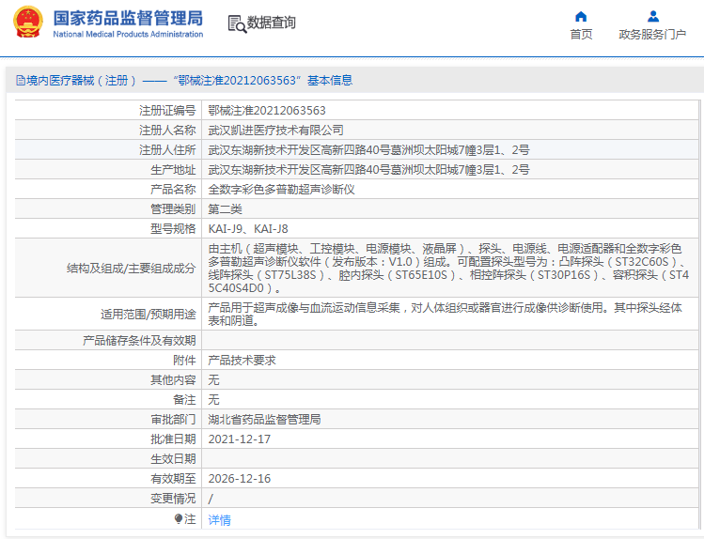This screenshot has width=704, height=539.
Task: Select registration number 鄂械注准20212063563 cell
Action: click(x=267, y=110)
